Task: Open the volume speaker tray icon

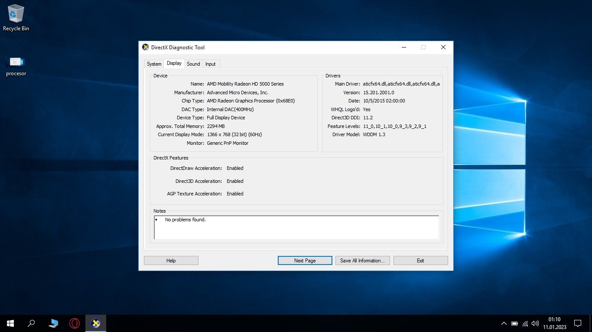Action: click(535, 323)
